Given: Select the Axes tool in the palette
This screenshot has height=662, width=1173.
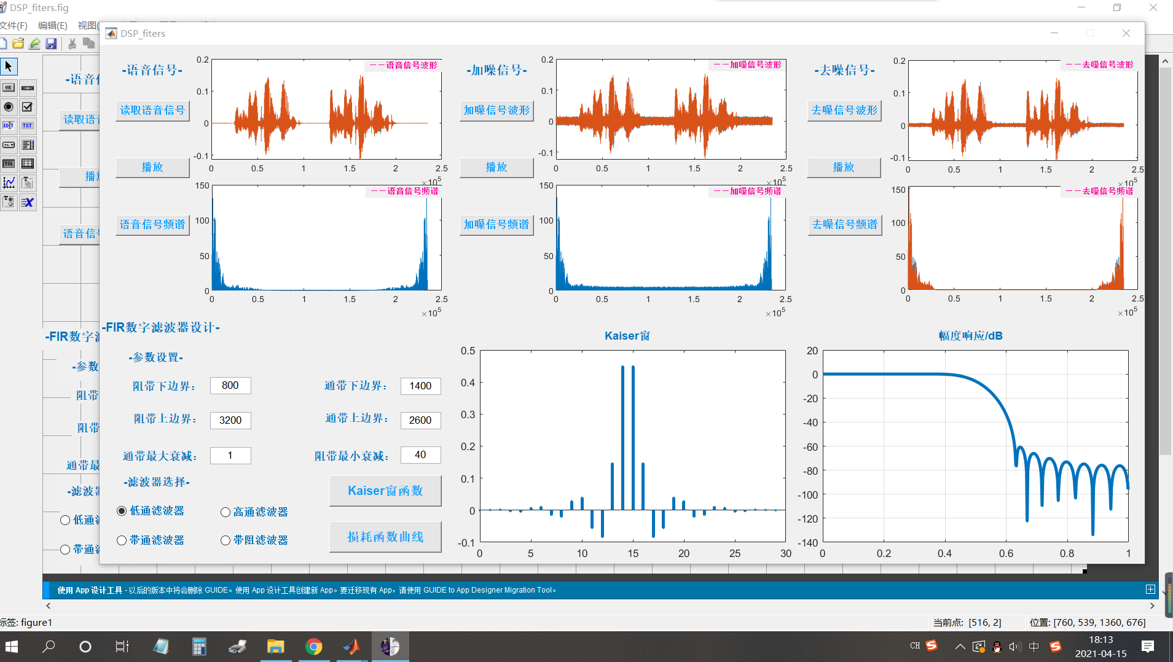Looking at the screenshot, I should point(9,182).
